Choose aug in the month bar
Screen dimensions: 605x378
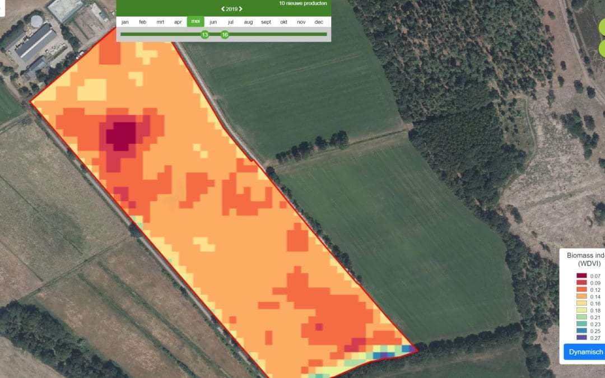point(248,22)
